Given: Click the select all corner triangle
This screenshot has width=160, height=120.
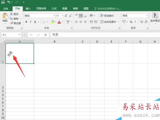Looking at the screenshot, I should [4, 42].
